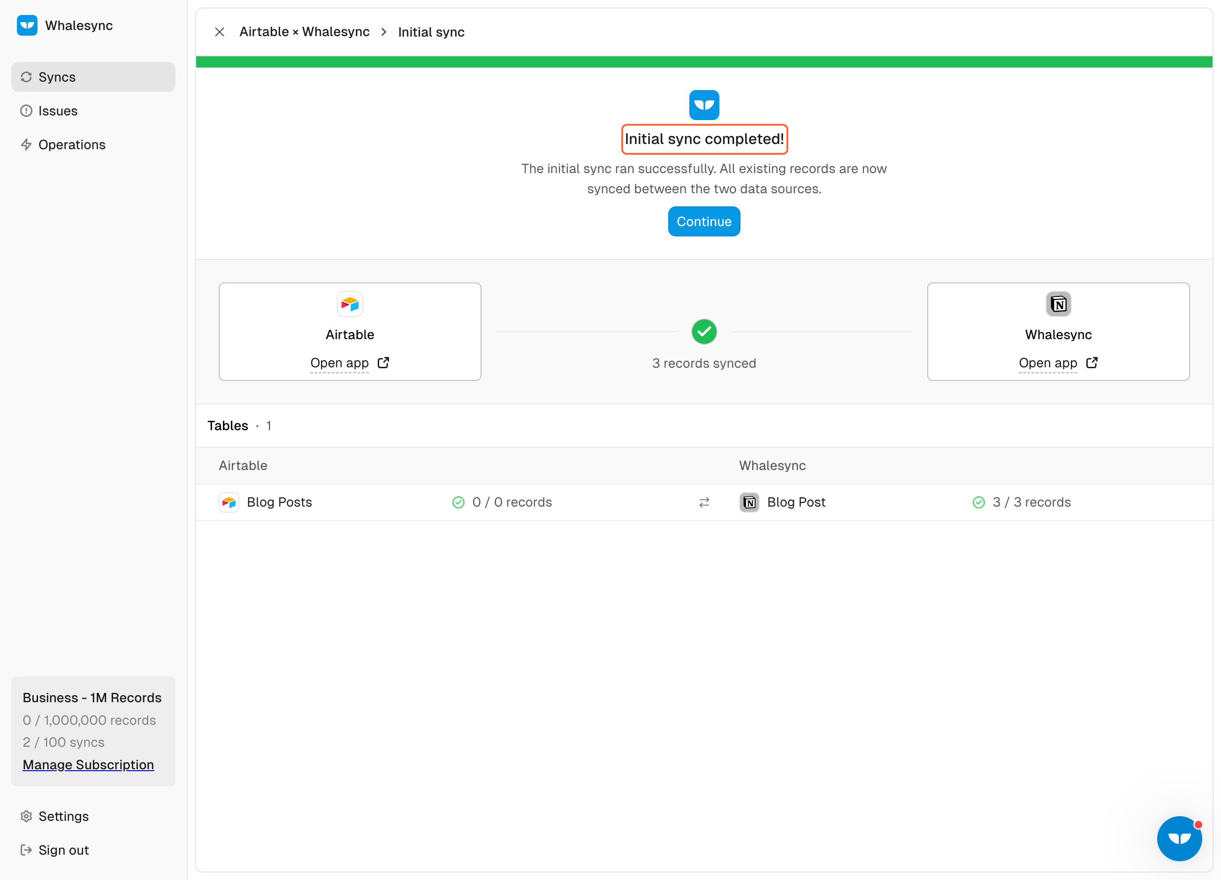Click the Airtable external link icon
The image size is (1221, 880).
coord(383,363)
